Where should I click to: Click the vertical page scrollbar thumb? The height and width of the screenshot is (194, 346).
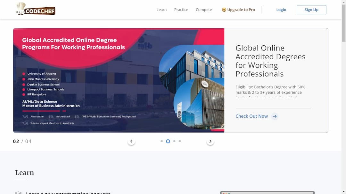[x=343, y=22]
